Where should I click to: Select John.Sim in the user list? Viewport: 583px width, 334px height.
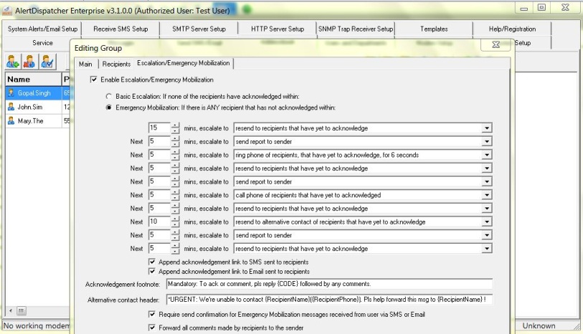click(x=30, y=107)
